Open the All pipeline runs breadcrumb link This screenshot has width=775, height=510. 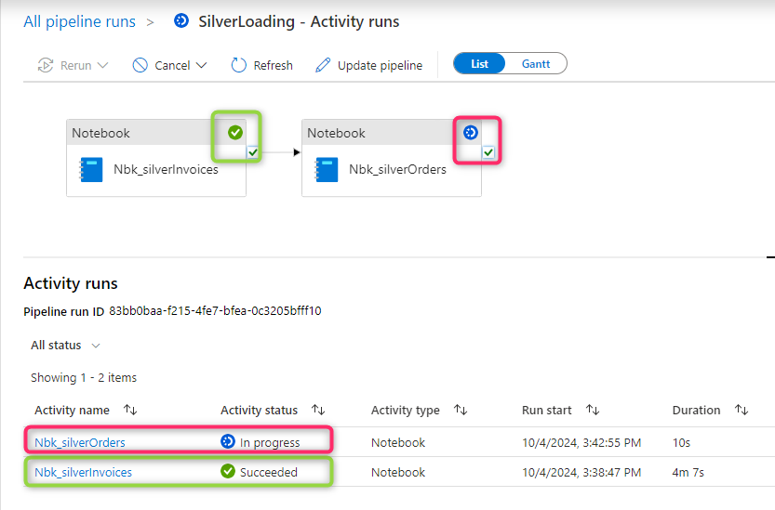click(80, 21)
